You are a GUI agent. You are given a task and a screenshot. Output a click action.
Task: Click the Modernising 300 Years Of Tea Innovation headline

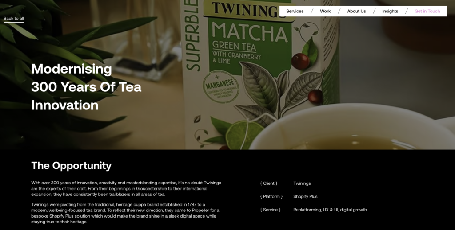pos(86,87)
